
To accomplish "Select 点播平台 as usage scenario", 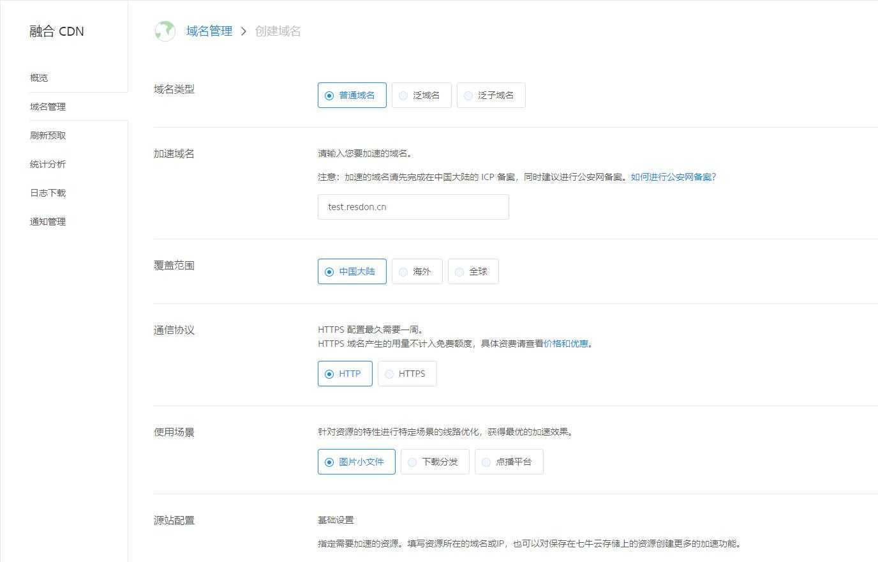I will [509, 462].
